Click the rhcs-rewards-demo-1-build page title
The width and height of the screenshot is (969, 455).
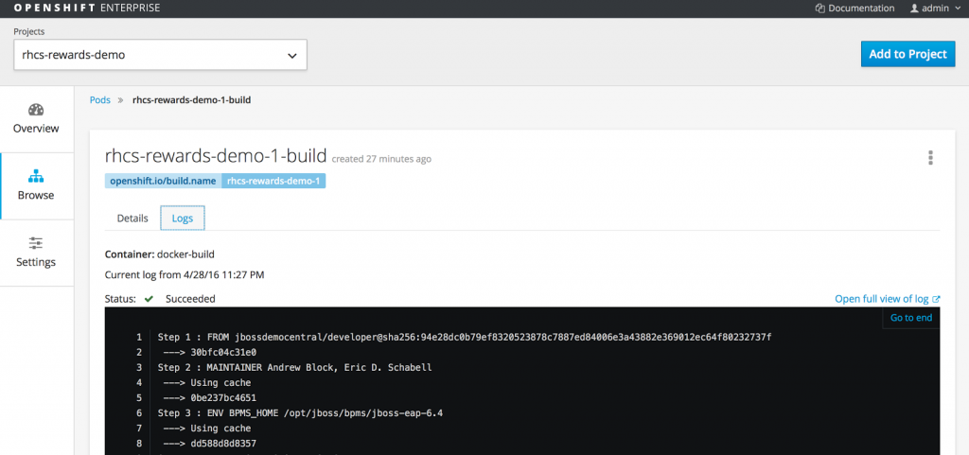pyautogui.click(x=216, y=156)
